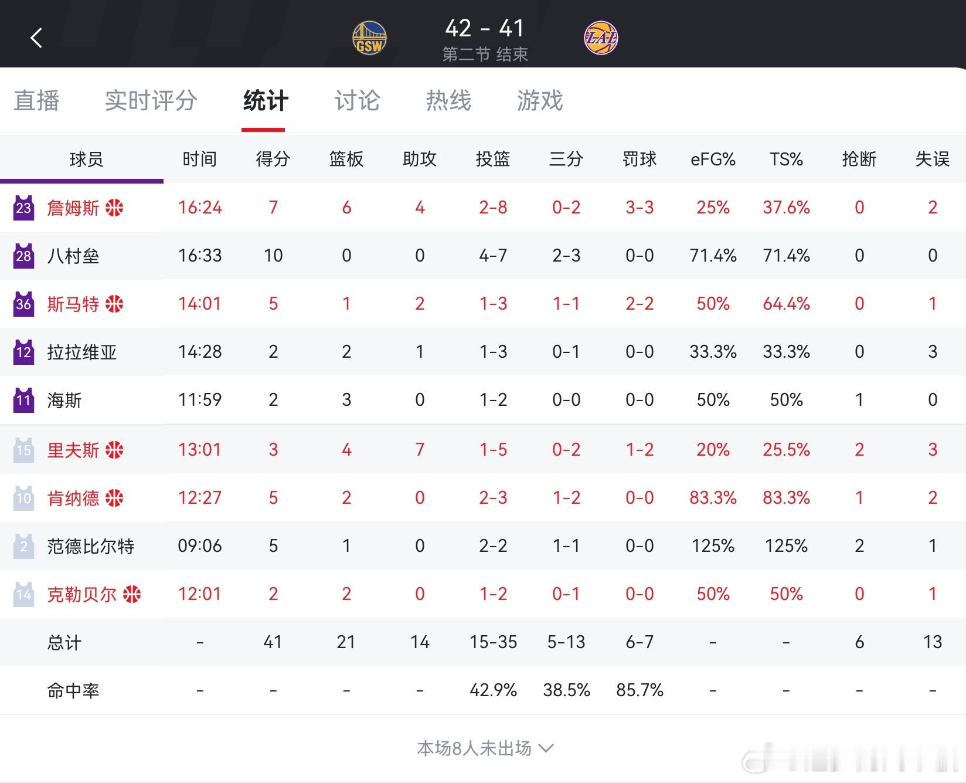Click jersey number 10 icon beside 肯纳德
Screen dimensions: 966x783
click(23, 497)
